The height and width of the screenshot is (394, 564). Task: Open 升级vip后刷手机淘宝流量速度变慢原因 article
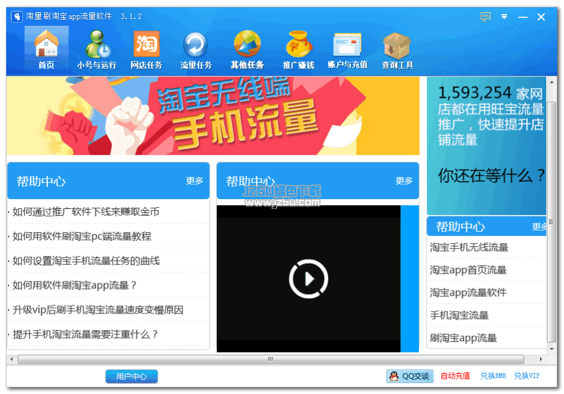[98, 310]
